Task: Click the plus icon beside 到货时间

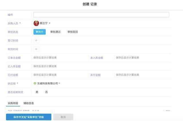Action: pos(36,49)
